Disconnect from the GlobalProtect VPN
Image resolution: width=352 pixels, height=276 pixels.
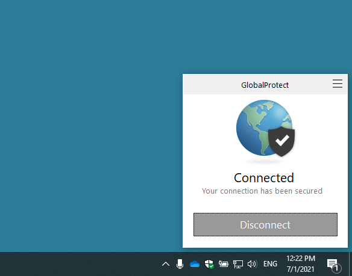pyautogui.click(x=265, y=224)
